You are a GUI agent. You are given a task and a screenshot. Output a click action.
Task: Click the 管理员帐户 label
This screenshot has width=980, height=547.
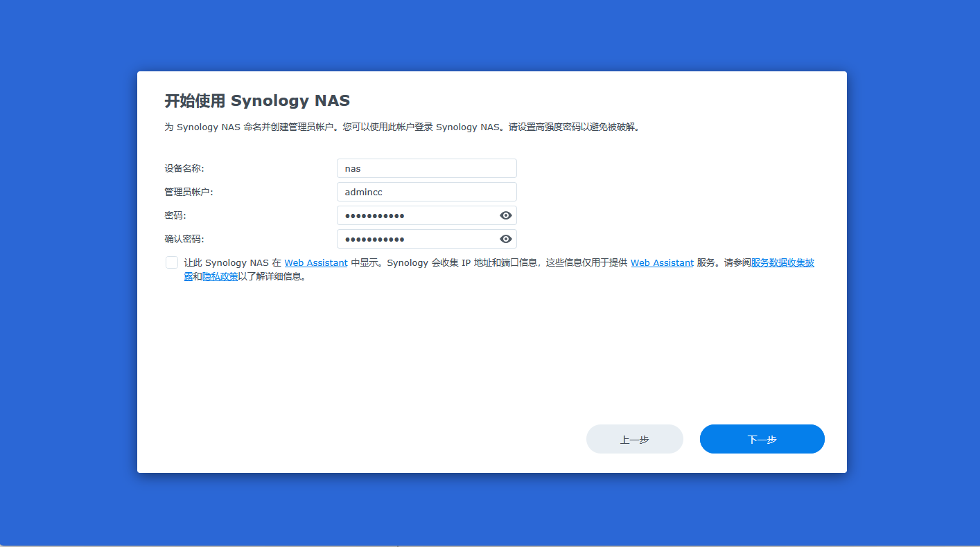coord(189,192)
